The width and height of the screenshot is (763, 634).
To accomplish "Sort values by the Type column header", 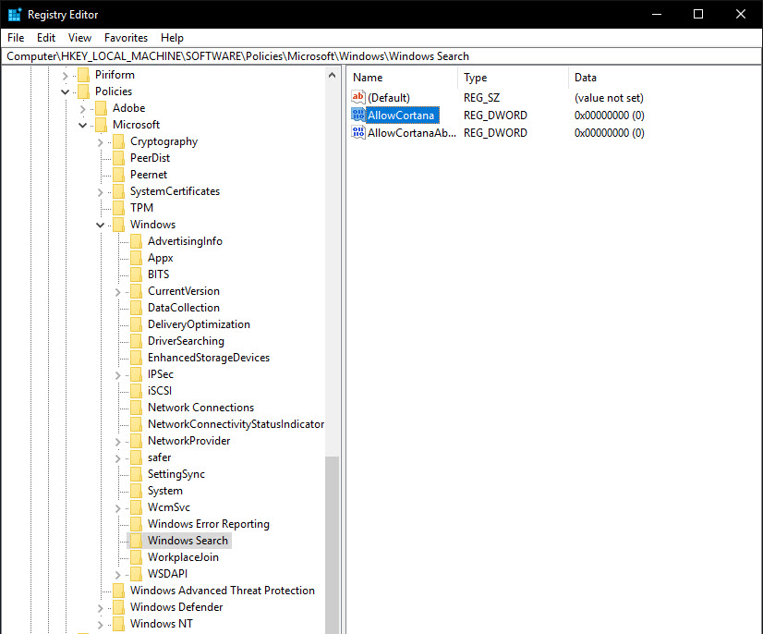I will click(x=514, y=78).
